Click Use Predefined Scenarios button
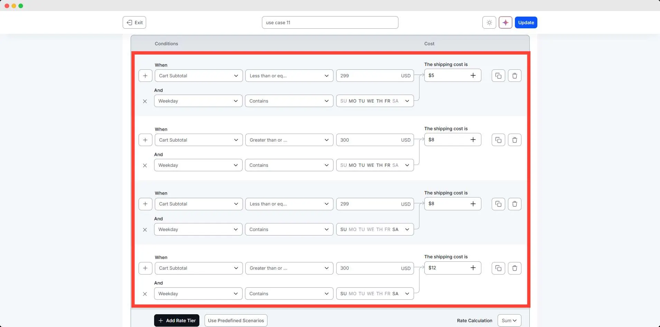Screen dimensions: 660x327 point(236,320)
